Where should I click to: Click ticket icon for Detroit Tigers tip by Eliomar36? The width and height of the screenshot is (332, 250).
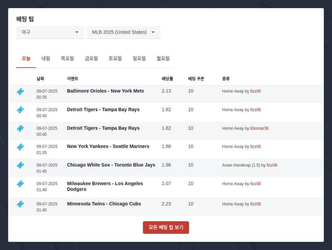click(20, 128)
